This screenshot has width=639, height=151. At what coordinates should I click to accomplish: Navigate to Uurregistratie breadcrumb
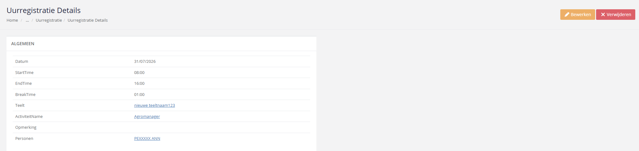click(x=49, y=20)
